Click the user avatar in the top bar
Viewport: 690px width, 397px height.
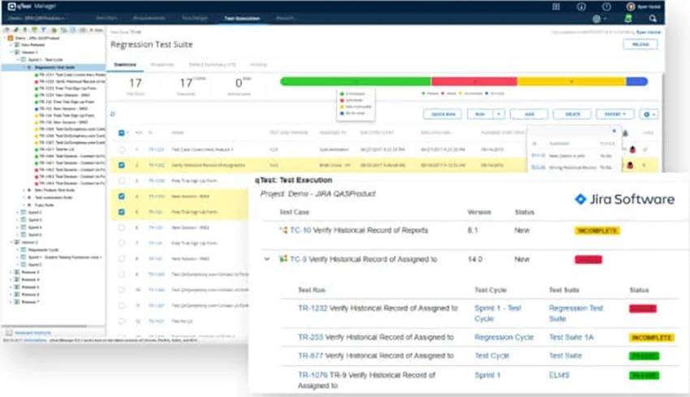pos(631,6)
